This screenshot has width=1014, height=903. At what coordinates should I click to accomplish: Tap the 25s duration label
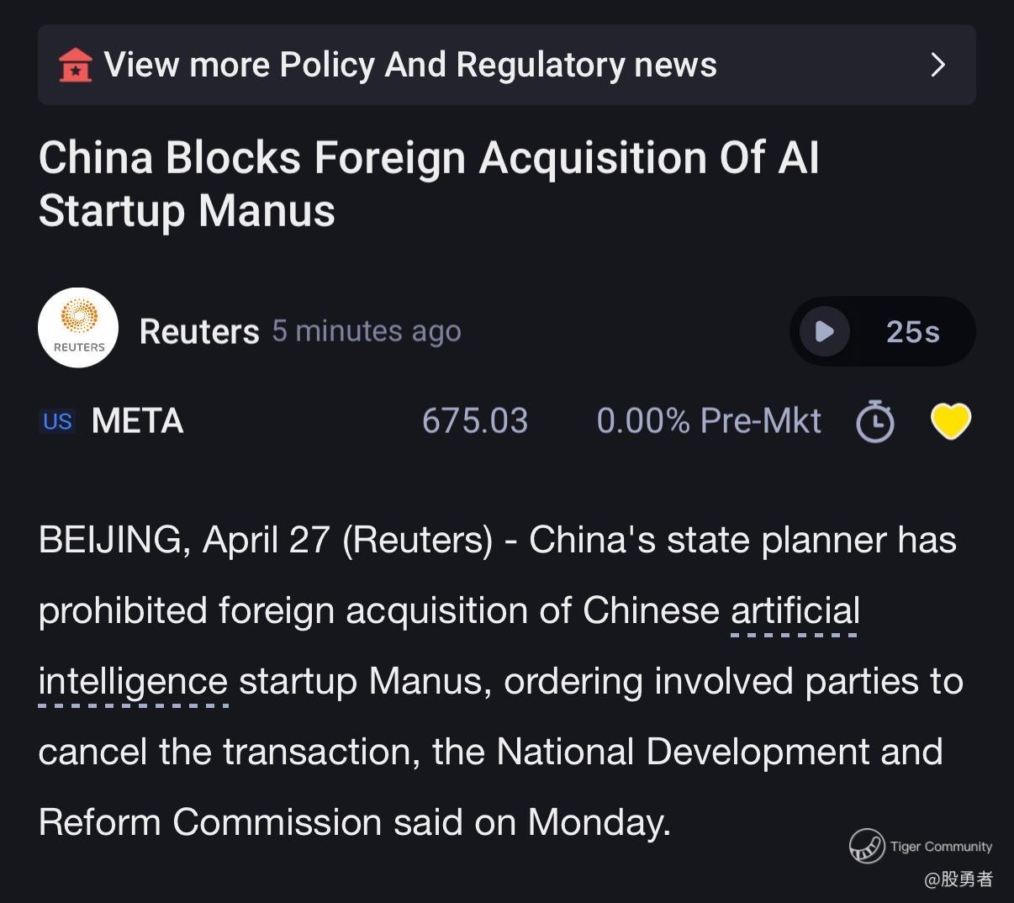click(913, 331)
